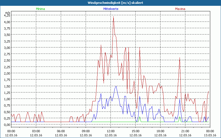221x138 pixels.
Task: Click the 03:00 time axis label
Action: point(36,131)
